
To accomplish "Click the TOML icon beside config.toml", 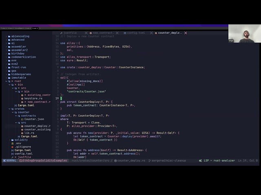I will point(13,154).
